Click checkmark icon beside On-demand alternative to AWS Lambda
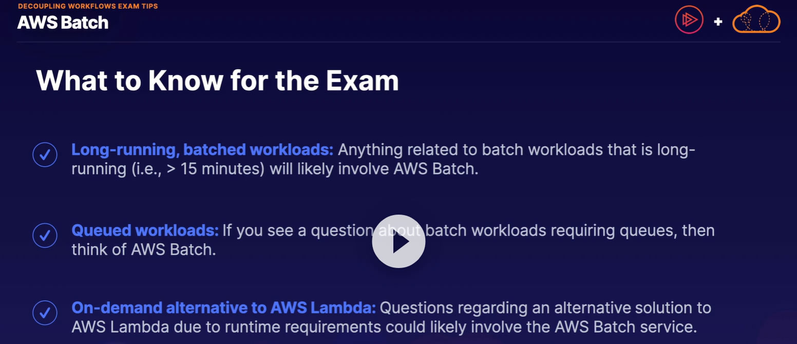The width and height of the screenshot is (797, 344). pos(45,312)
